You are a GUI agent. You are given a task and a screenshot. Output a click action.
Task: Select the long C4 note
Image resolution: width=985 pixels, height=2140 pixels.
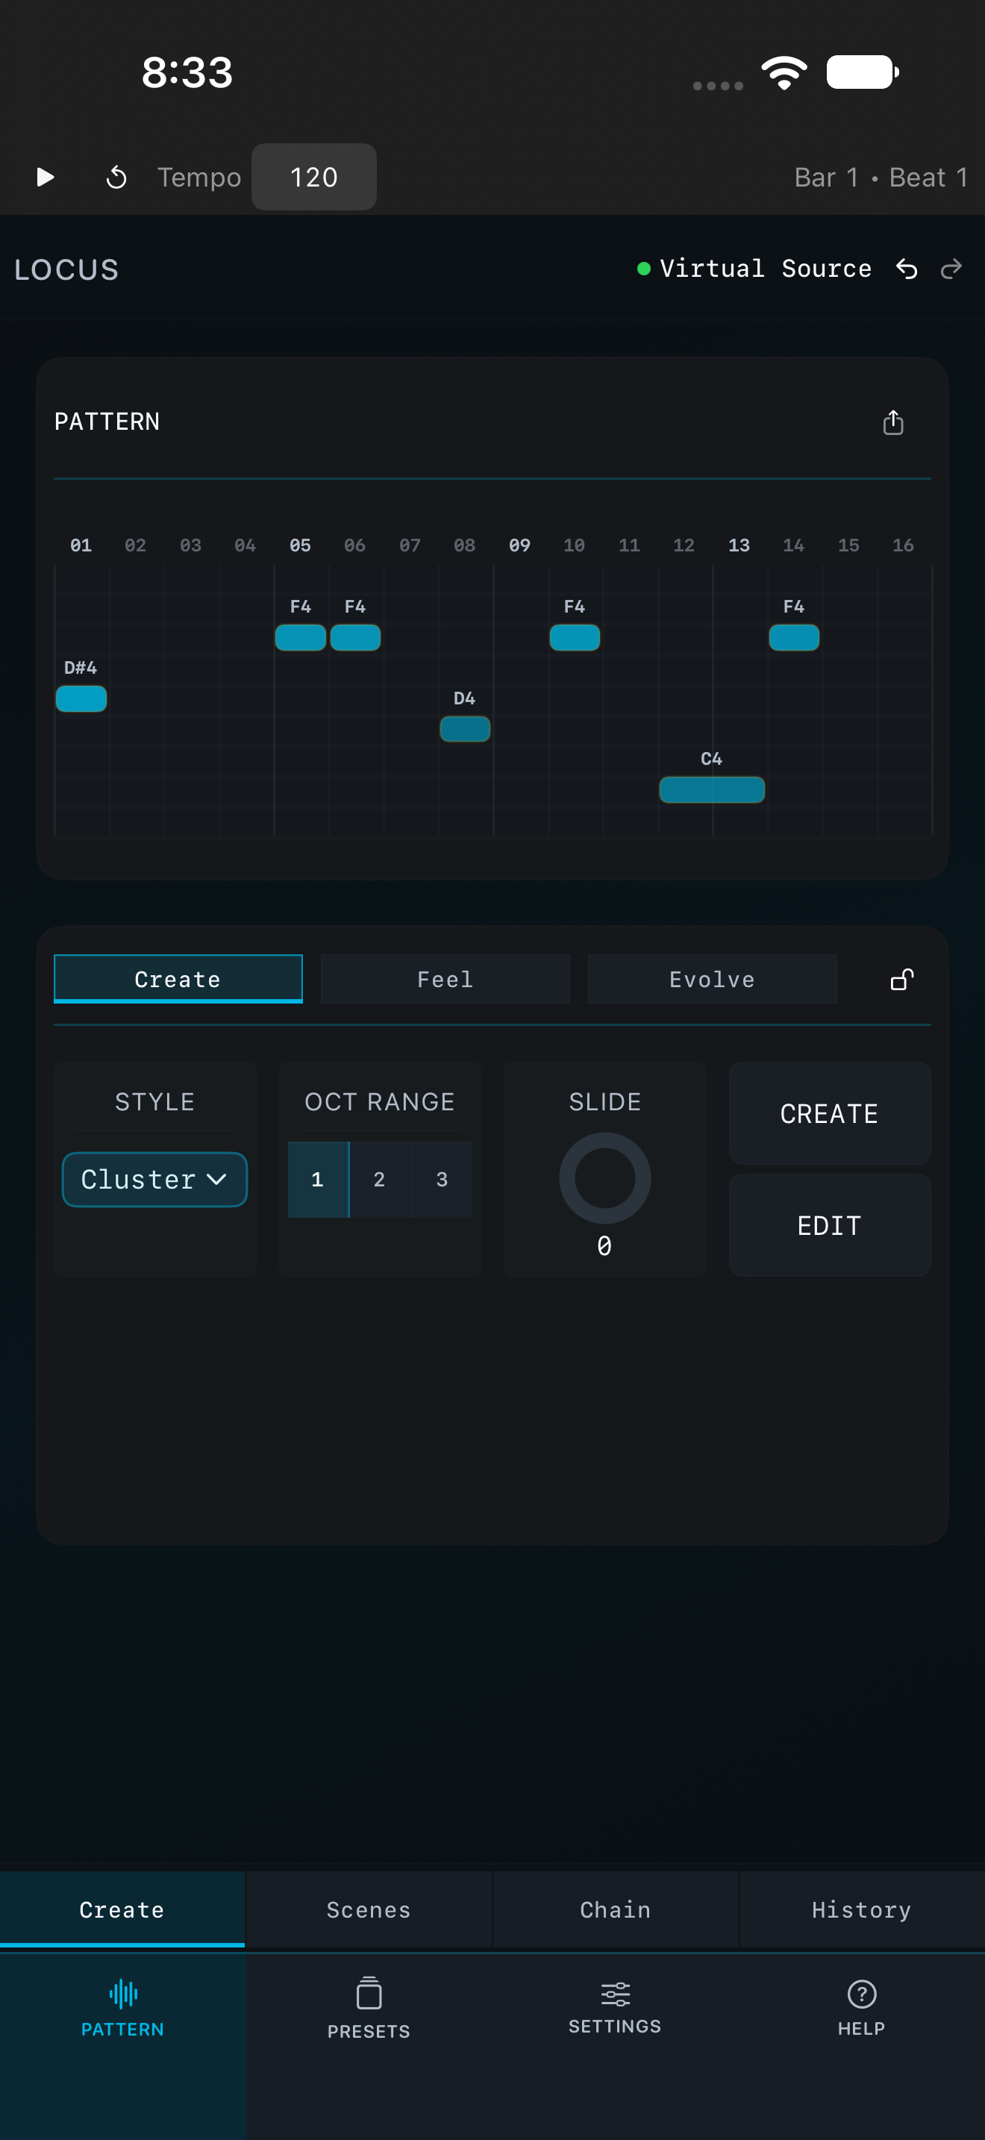712,789
